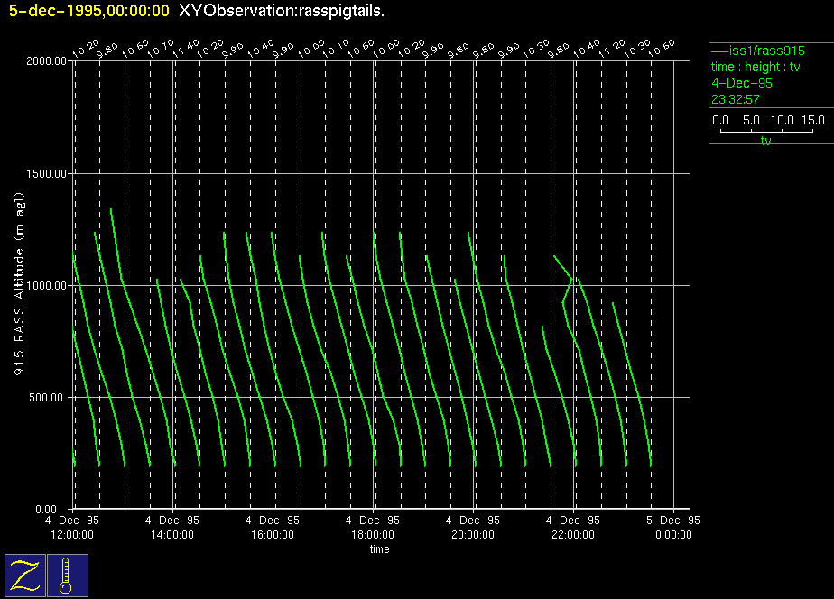
Task: Click the thermometer icon
Action: tap(67, 575)
